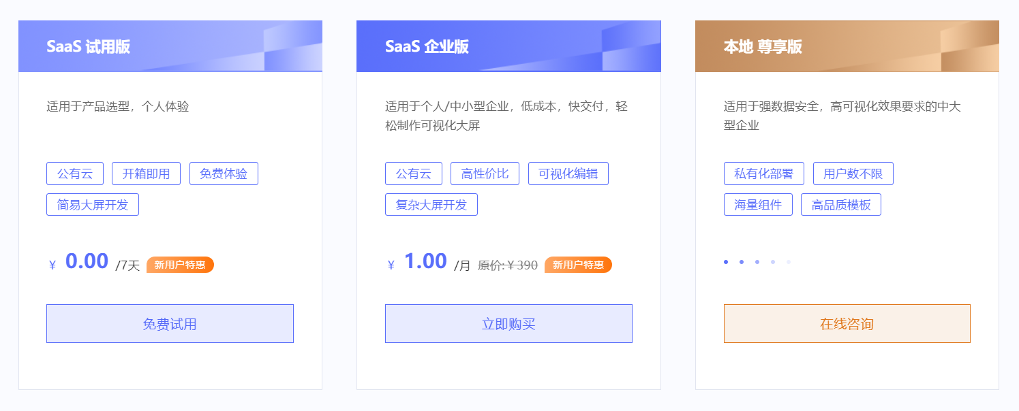
Task: Select the 可视化编辑 tag
Action: coord(568,174)
